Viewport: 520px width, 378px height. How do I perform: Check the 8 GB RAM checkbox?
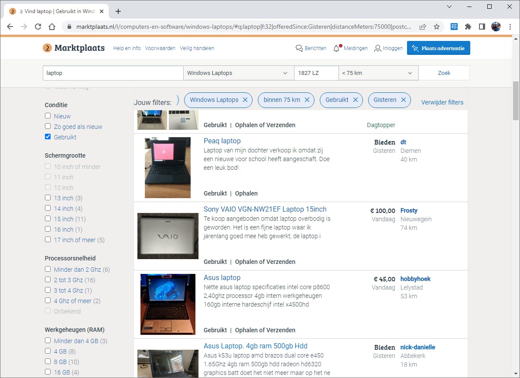click(48, 361)
